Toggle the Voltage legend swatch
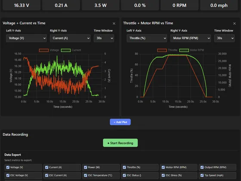The width and height of the screenshot is (241, 181). [44, 50]
